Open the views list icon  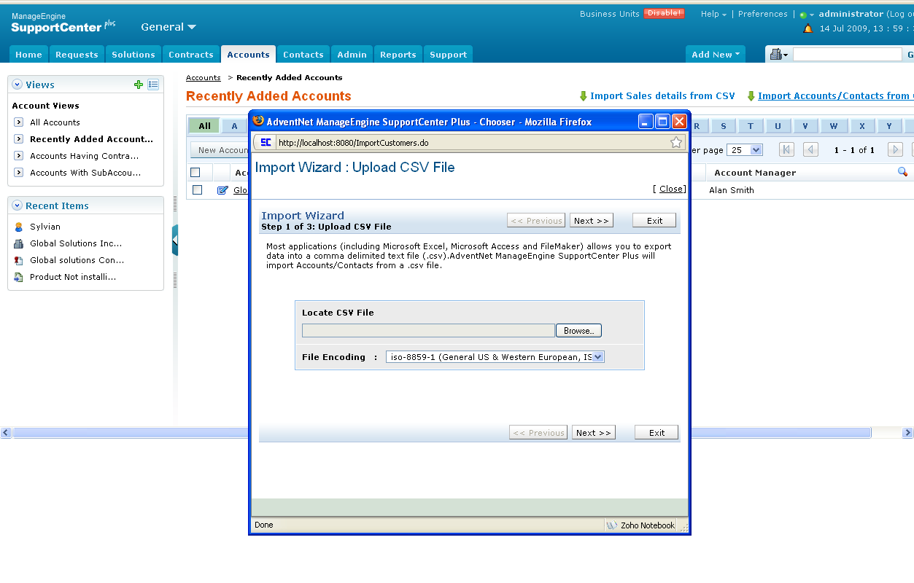click(153, 85)
